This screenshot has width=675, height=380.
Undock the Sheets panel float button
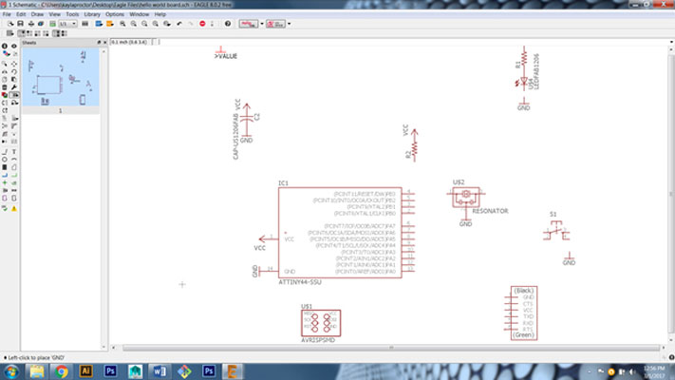pos(99,43)
